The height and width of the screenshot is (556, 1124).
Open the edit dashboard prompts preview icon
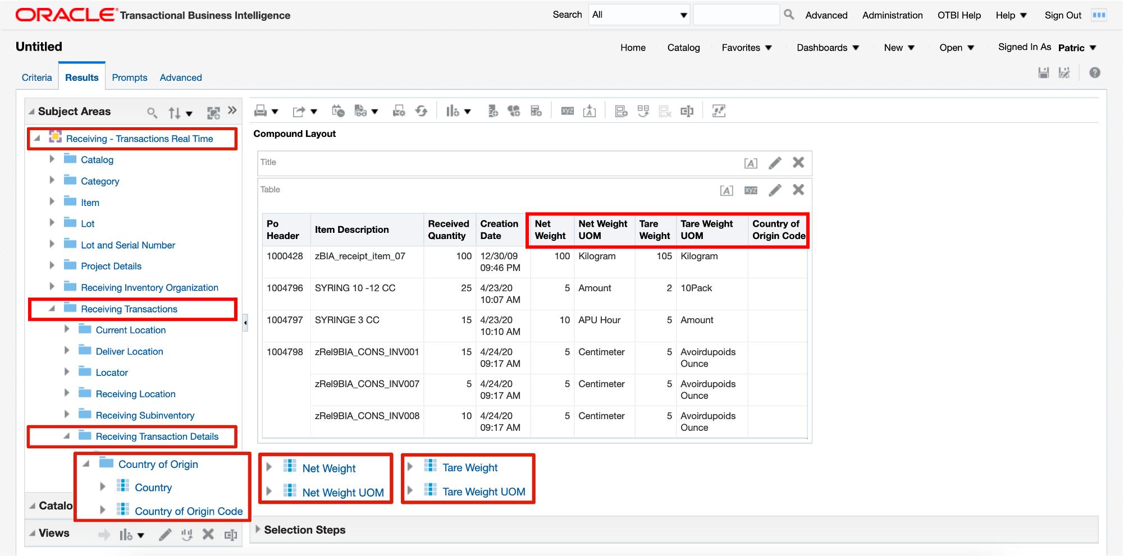[x=399, y=111]
